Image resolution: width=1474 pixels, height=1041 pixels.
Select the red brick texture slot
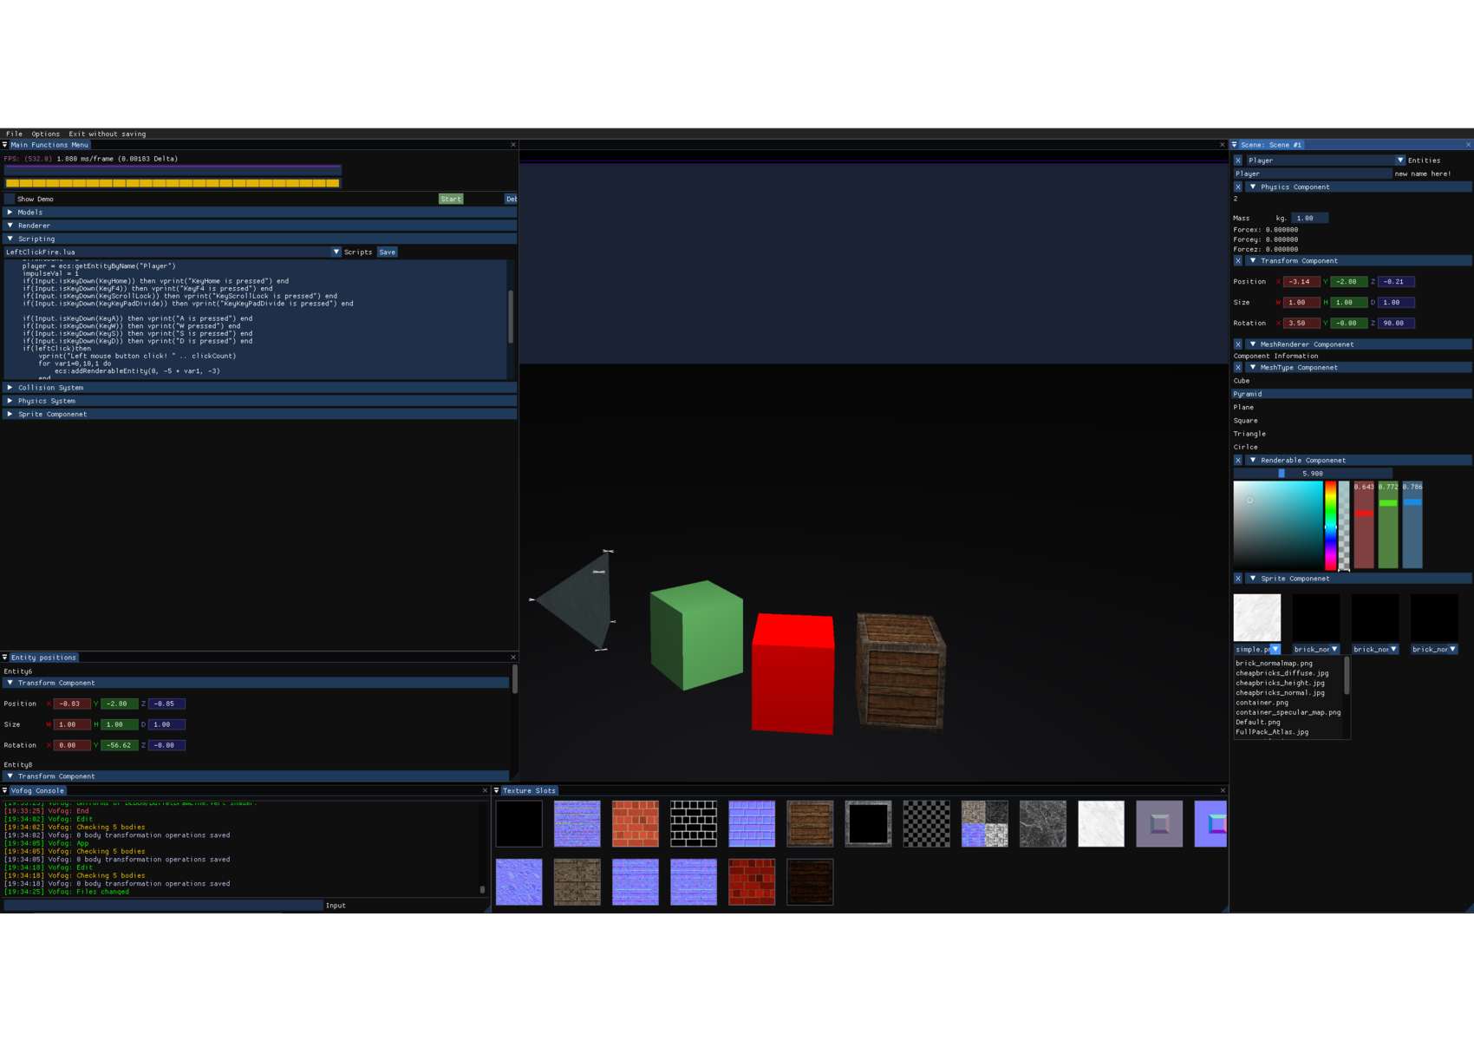tap(752, 882)
